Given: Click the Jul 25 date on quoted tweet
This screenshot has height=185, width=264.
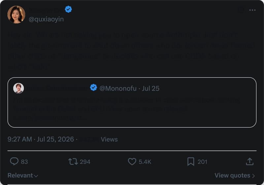Looking at the screenshot, I should tap(150, 88).
